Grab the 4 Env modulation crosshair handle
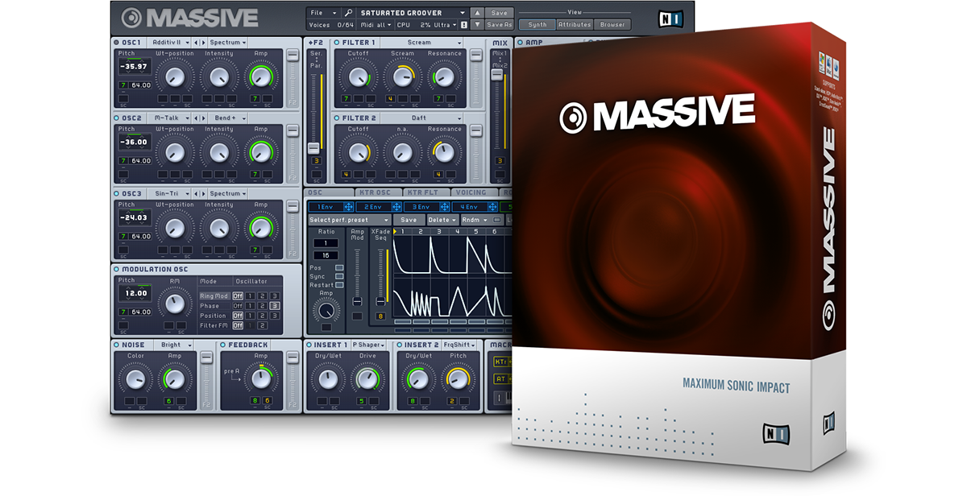The height and width of the screenshot is (496, 967). pyautogui.click(x=493, y=207)
